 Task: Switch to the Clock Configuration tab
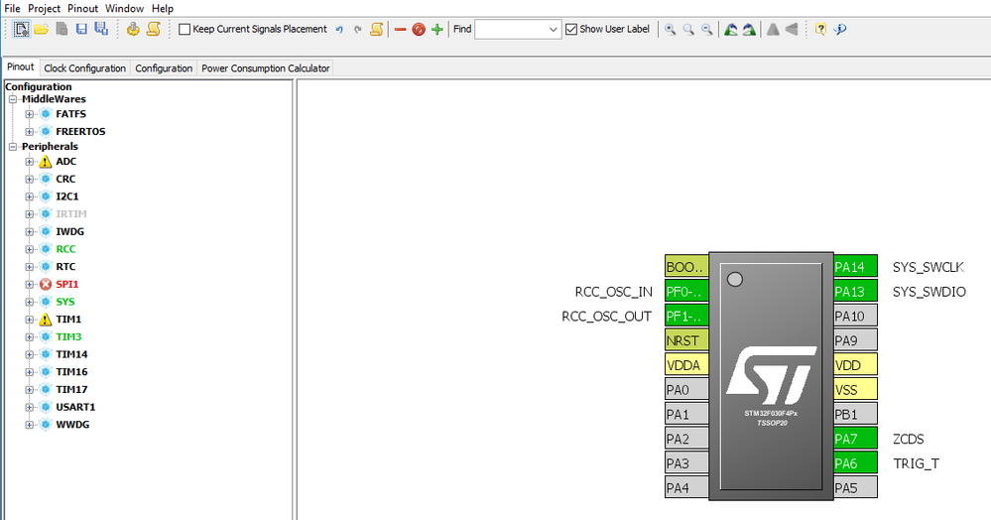tap(84, 68)
